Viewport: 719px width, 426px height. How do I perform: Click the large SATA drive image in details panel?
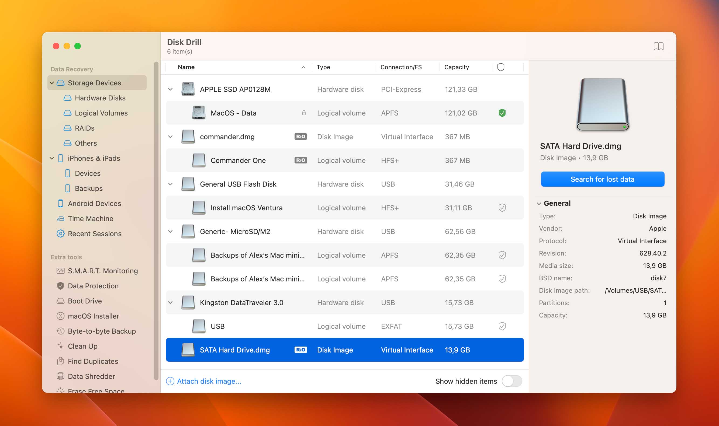click(x=602, y=105)
